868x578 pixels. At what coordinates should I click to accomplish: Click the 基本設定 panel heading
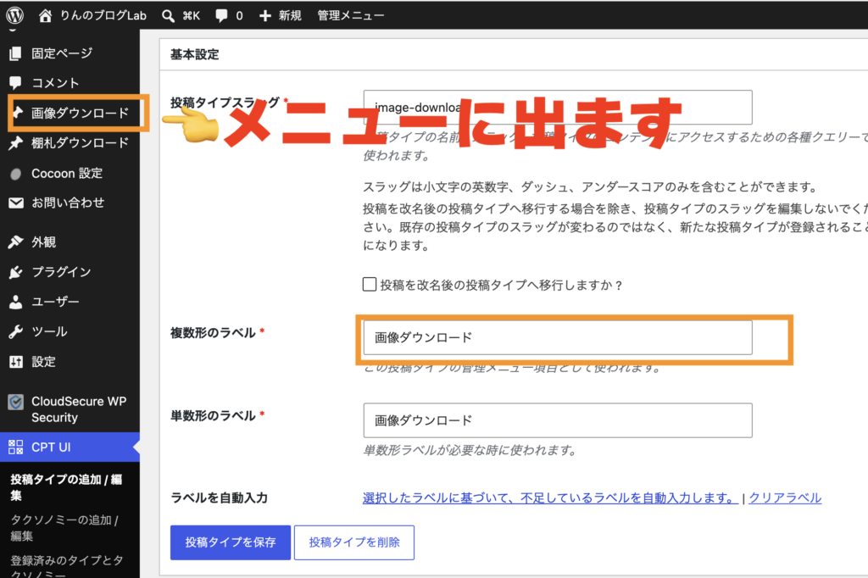pyautogui.click(x=194, y=54)
